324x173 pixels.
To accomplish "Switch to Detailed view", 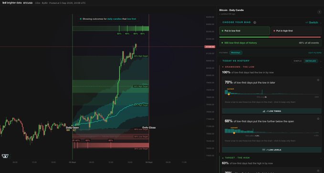I will (311, 61).
